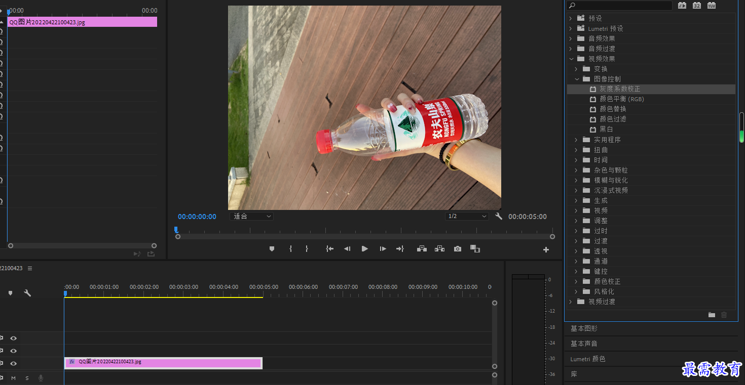The image size is (745, 385).
Task: Click the voice-over microphone icon
Action: tap(41, 378)
